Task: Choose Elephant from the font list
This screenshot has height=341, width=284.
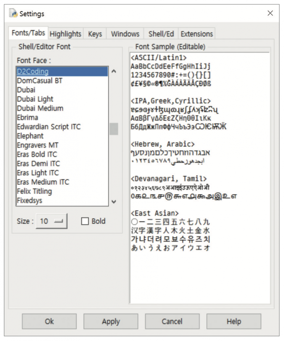Action: pos(30,136)
